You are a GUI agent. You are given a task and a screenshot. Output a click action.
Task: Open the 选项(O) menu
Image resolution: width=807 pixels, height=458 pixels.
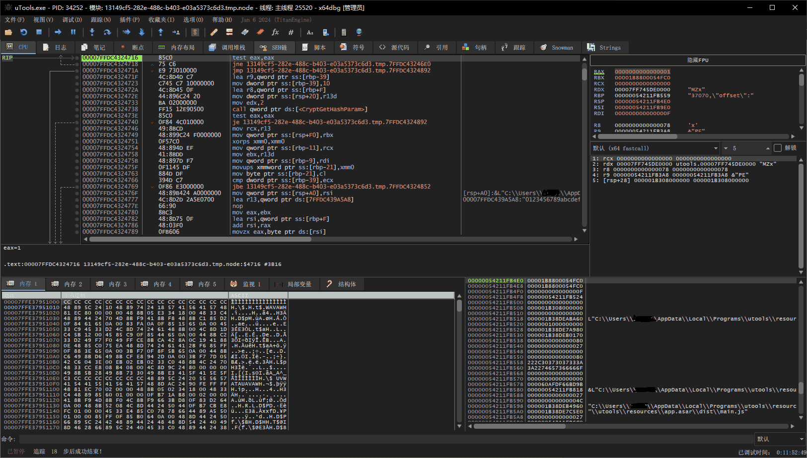tap(193, 20)
